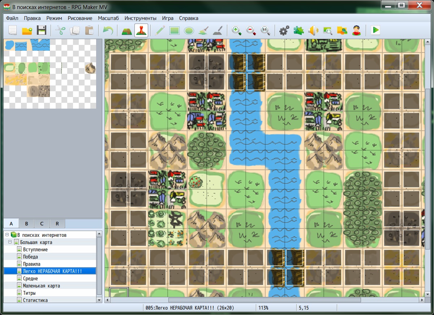Open the "Инструменты" menu

point(140,18)
